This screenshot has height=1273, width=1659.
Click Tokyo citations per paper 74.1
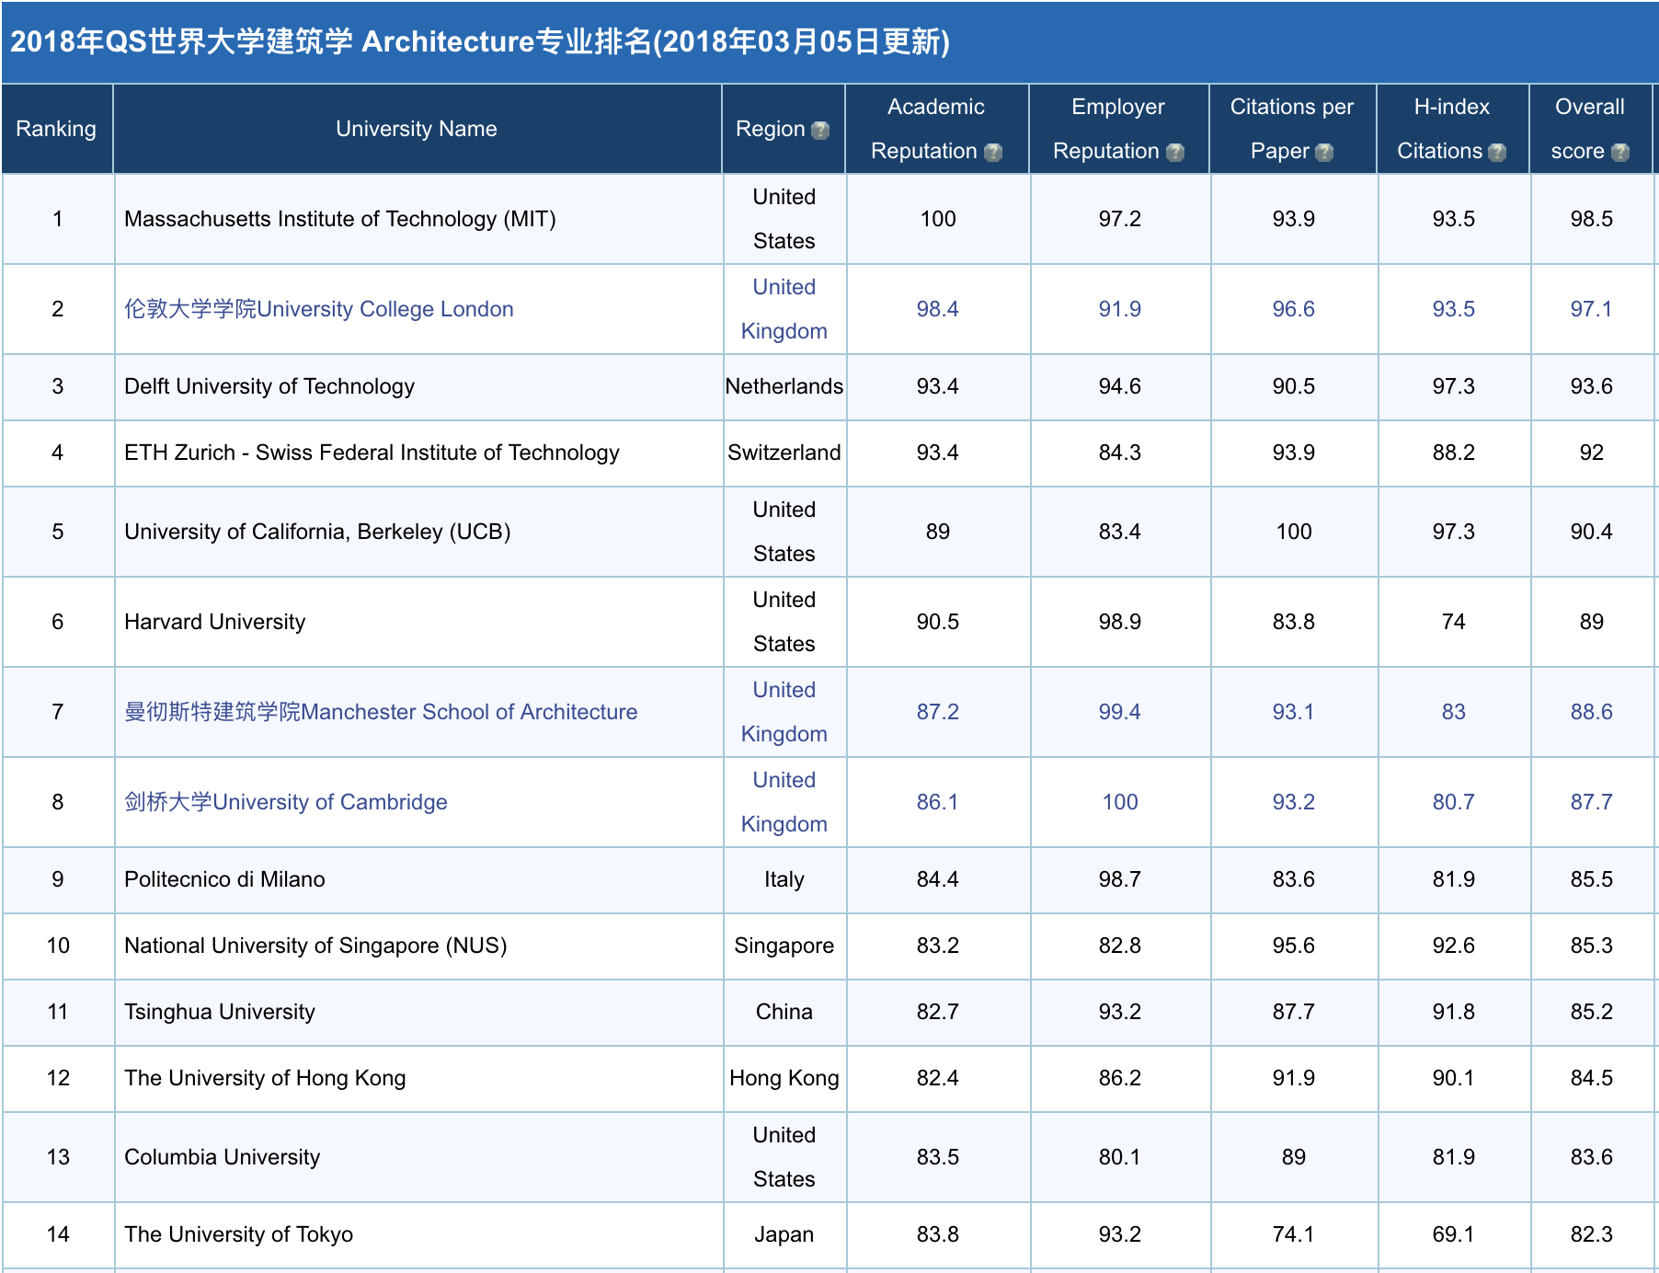[x=1294, y=1234]
